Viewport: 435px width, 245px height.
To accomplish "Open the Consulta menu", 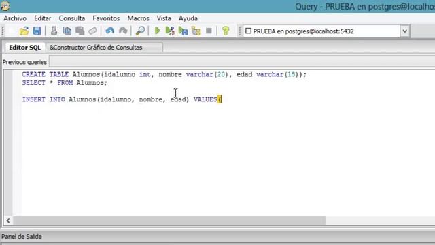I will pyautogui.click(x=72, y=18).
